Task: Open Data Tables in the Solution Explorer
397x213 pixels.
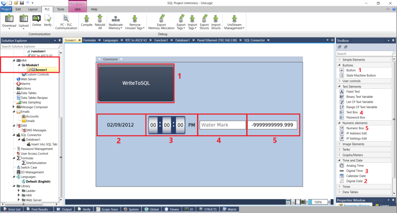Action: click(28, 93)
